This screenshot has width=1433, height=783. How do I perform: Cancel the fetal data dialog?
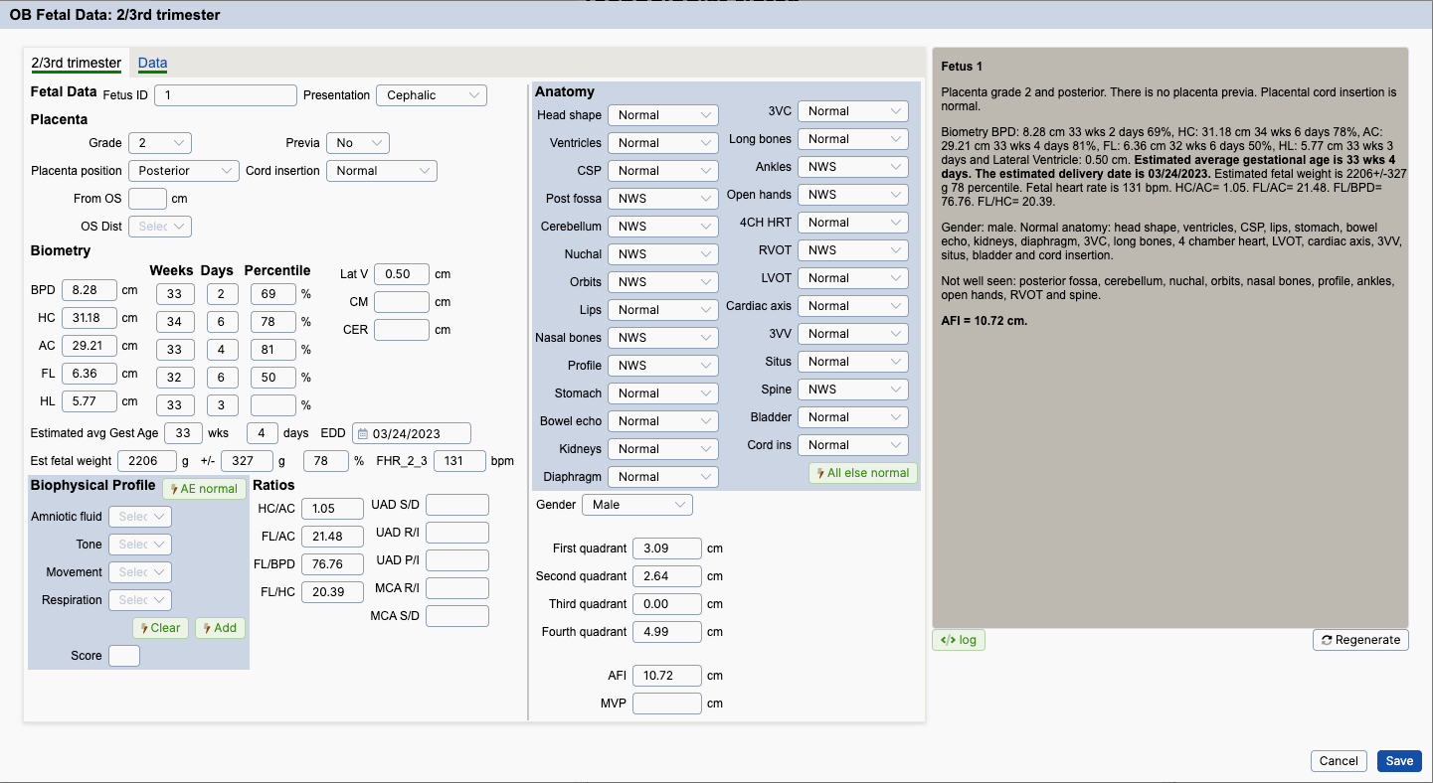pyautogui.click(x=1339, y=761)
